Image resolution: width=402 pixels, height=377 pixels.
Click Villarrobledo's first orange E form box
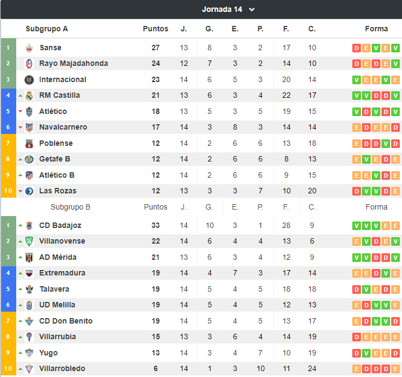coord(357,369)
